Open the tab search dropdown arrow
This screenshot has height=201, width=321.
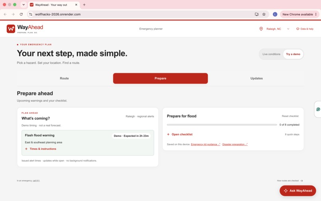pos(23,5)
